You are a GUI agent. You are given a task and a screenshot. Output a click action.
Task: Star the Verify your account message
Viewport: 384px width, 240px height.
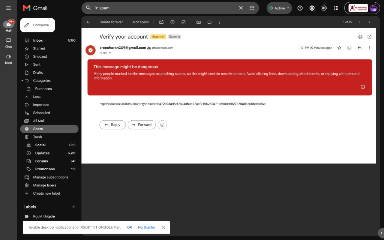339,48
